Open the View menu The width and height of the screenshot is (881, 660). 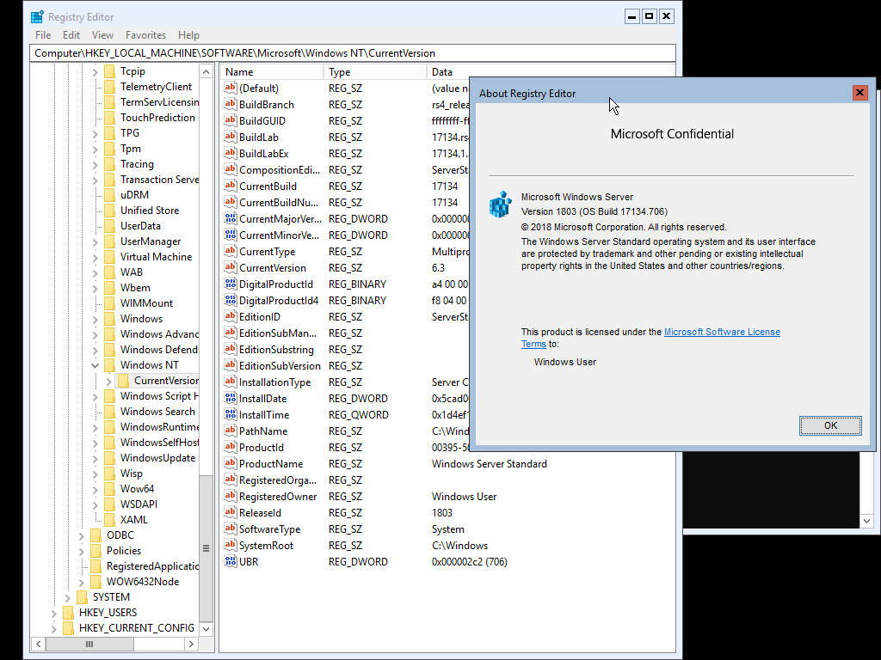click(x=103, y=34)
